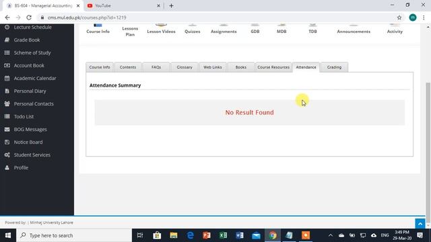Open File Explorer from the taskbar

pyautogui.click(x=174, y=235)
